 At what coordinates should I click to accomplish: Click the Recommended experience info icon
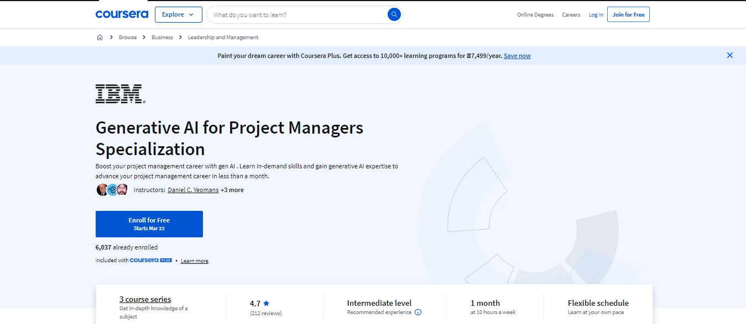click(418, 312)
